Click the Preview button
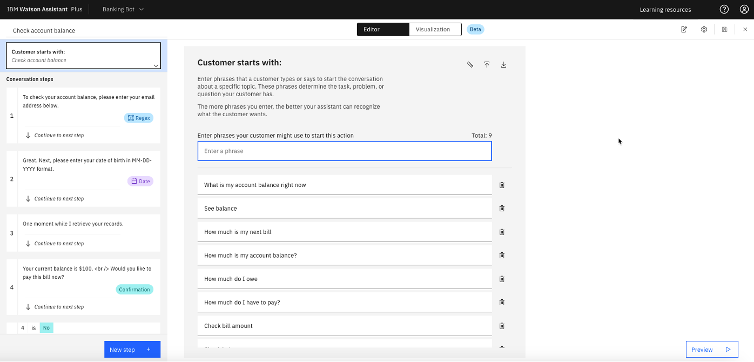The height and width of the screenshot is (362, 754). pos(712,349)
